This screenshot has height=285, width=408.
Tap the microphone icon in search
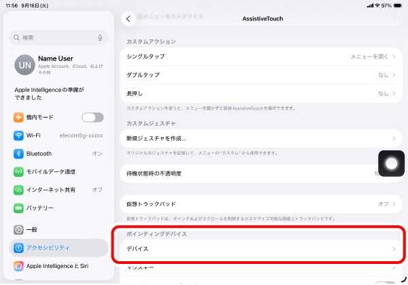(101, 37)
